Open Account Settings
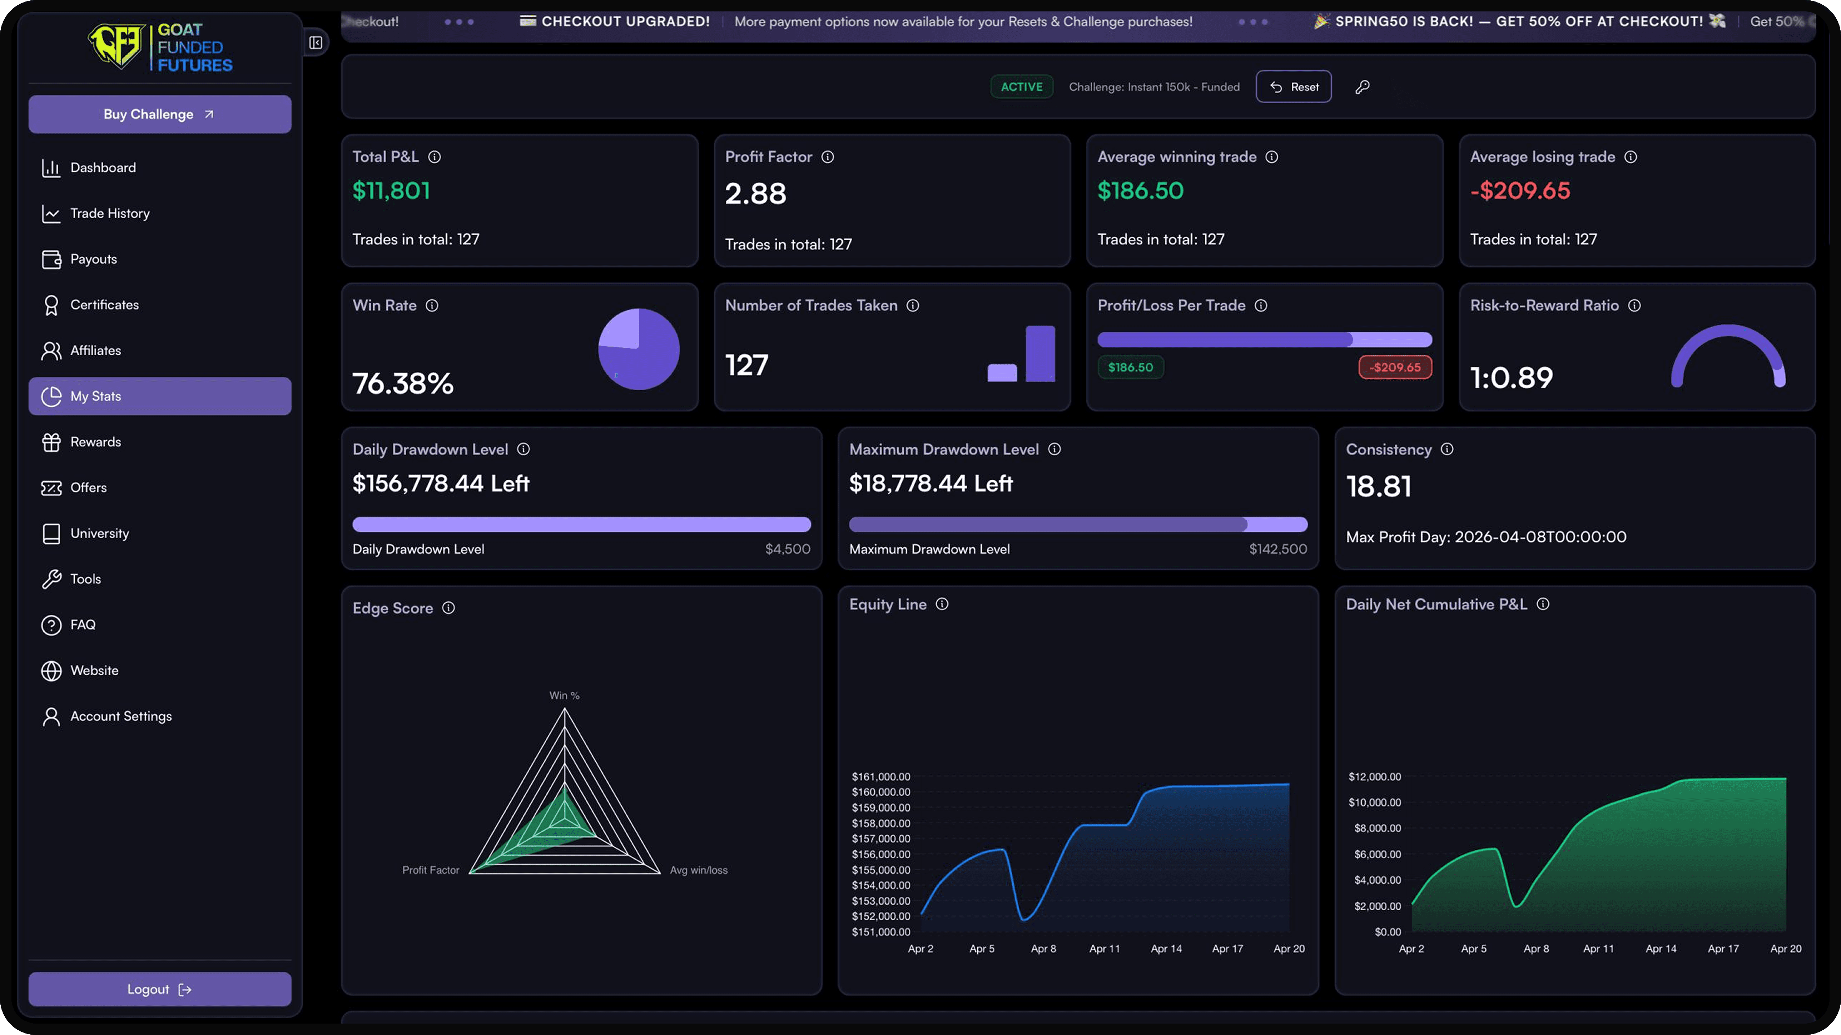 (121, 716)
